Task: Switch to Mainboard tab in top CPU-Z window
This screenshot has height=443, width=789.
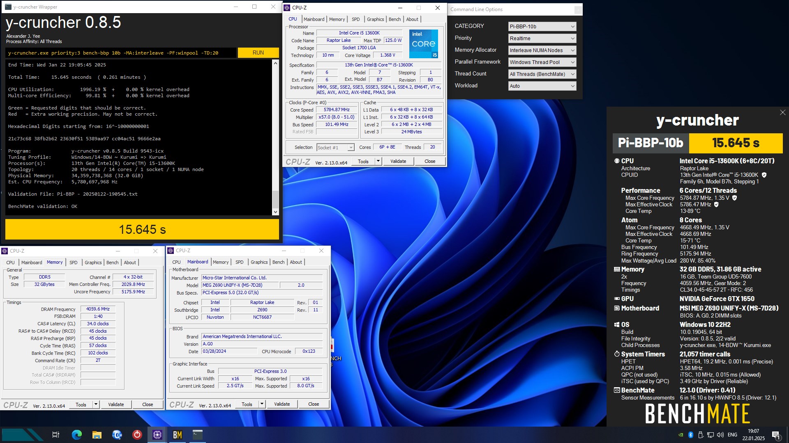Action: pos(314,19)
